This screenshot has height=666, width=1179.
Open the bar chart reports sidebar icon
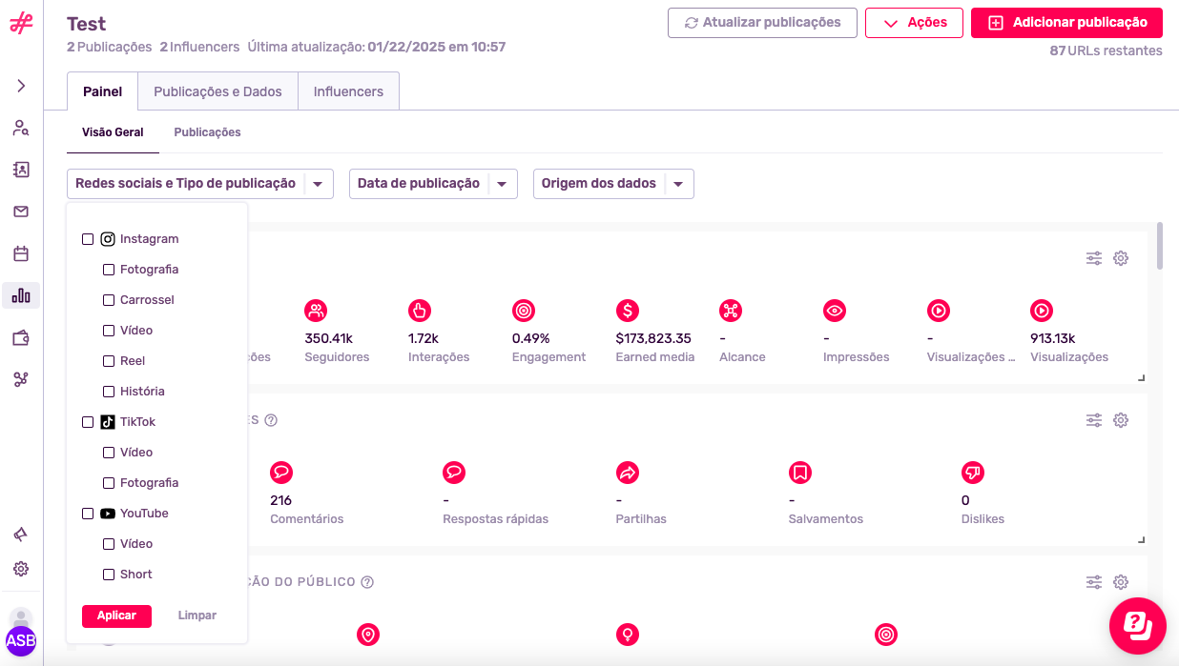coord(21,295)
